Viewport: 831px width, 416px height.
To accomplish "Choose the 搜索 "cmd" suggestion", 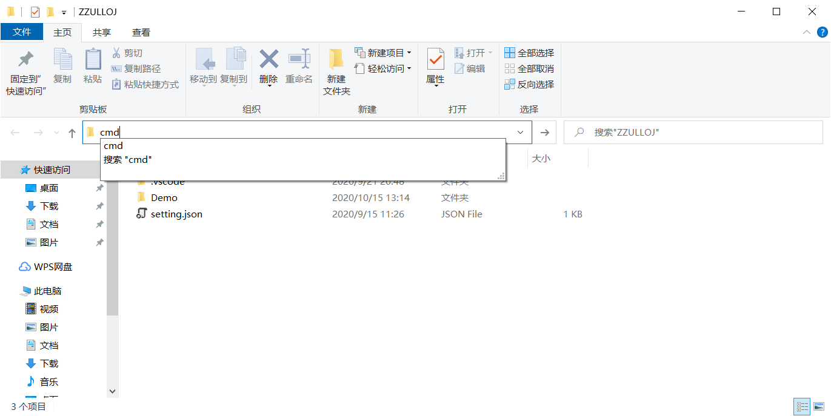I will click(127, 160).
